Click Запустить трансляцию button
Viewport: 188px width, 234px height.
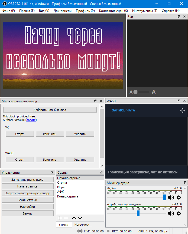(28, 180)
